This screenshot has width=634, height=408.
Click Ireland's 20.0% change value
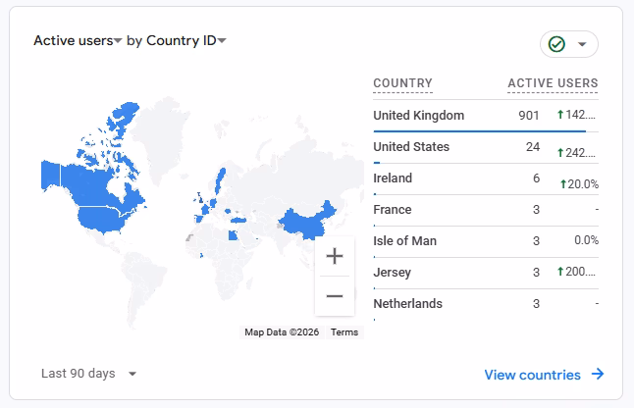pos(579,184)
